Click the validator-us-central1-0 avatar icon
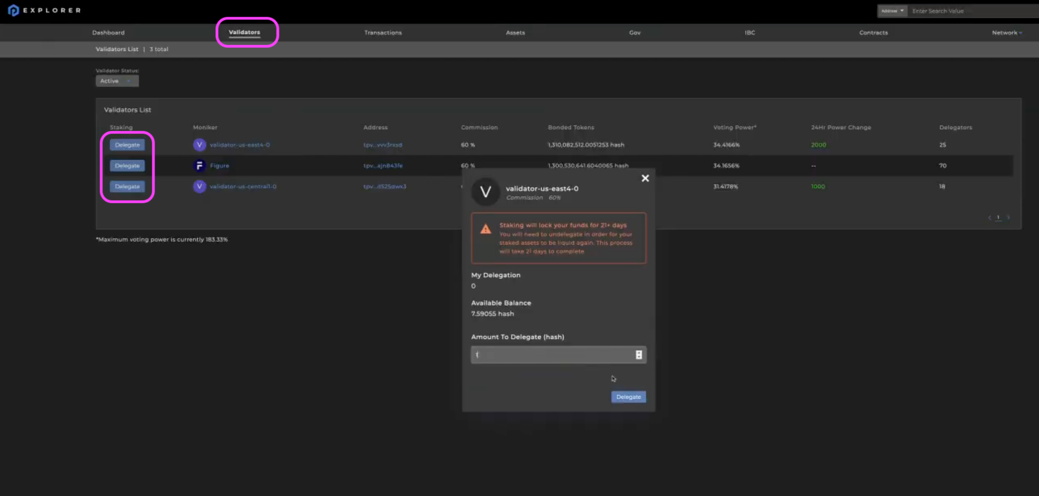The height and width of the screenshot is (496, 1039). click(x=199, y=187)
